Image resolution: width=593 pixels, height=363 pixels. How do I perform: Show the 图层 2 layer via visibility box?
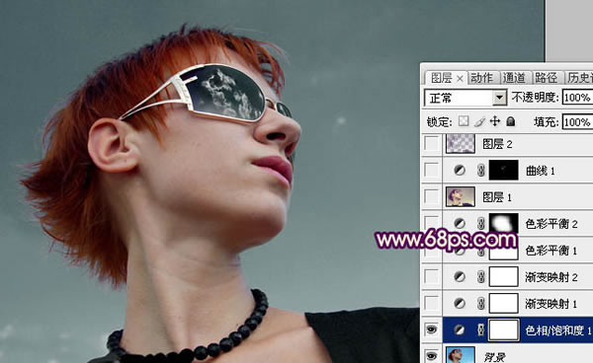click(x=432, y=144)
